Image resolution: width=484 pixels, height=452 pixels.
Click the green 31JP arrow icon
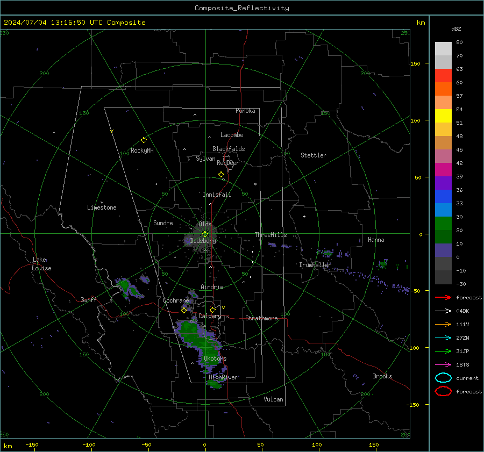click(443, 351)
